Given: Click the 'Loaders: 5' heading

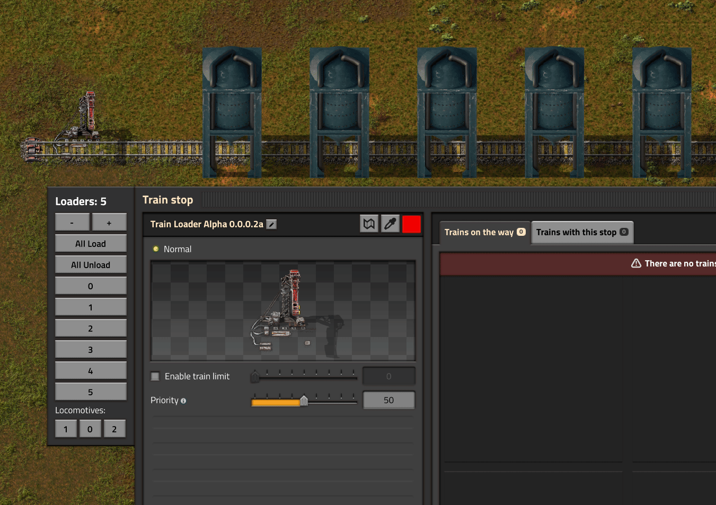Looking at the screenshot, I should coord(81,201).
